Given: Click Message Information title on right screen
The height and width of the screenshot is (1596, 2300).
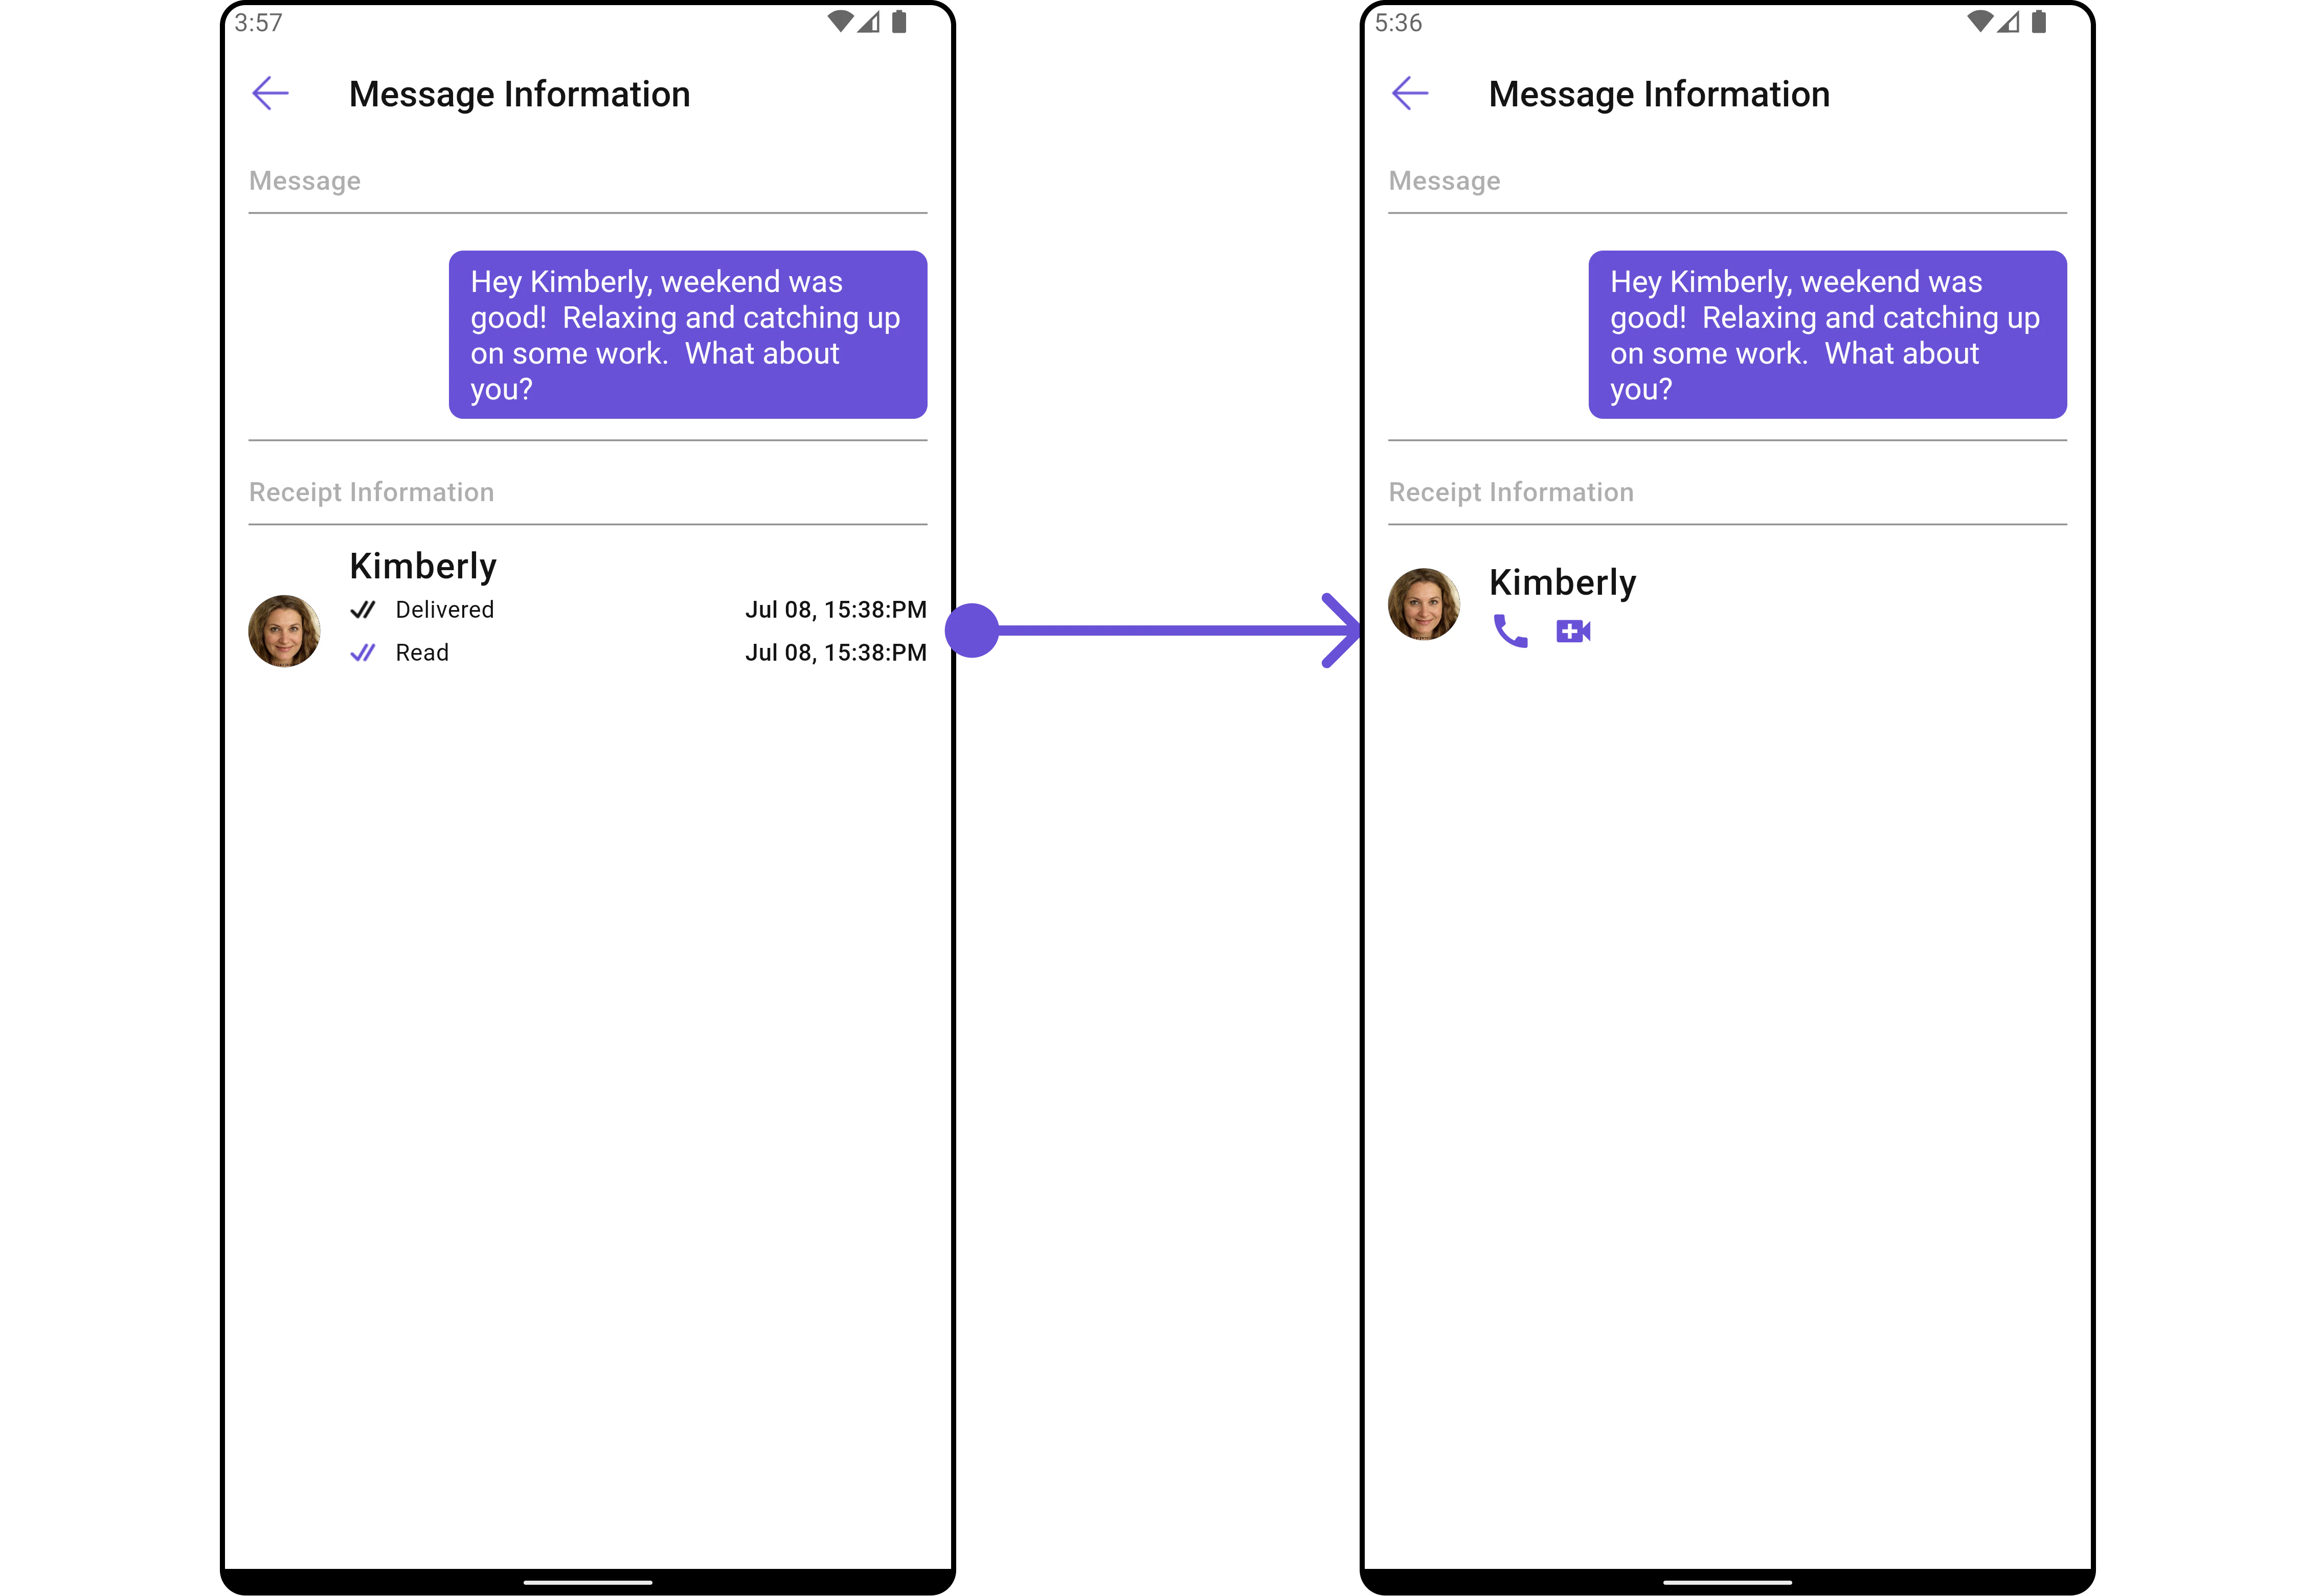Looking at the screenshot, I should [x=1659, y=94].
